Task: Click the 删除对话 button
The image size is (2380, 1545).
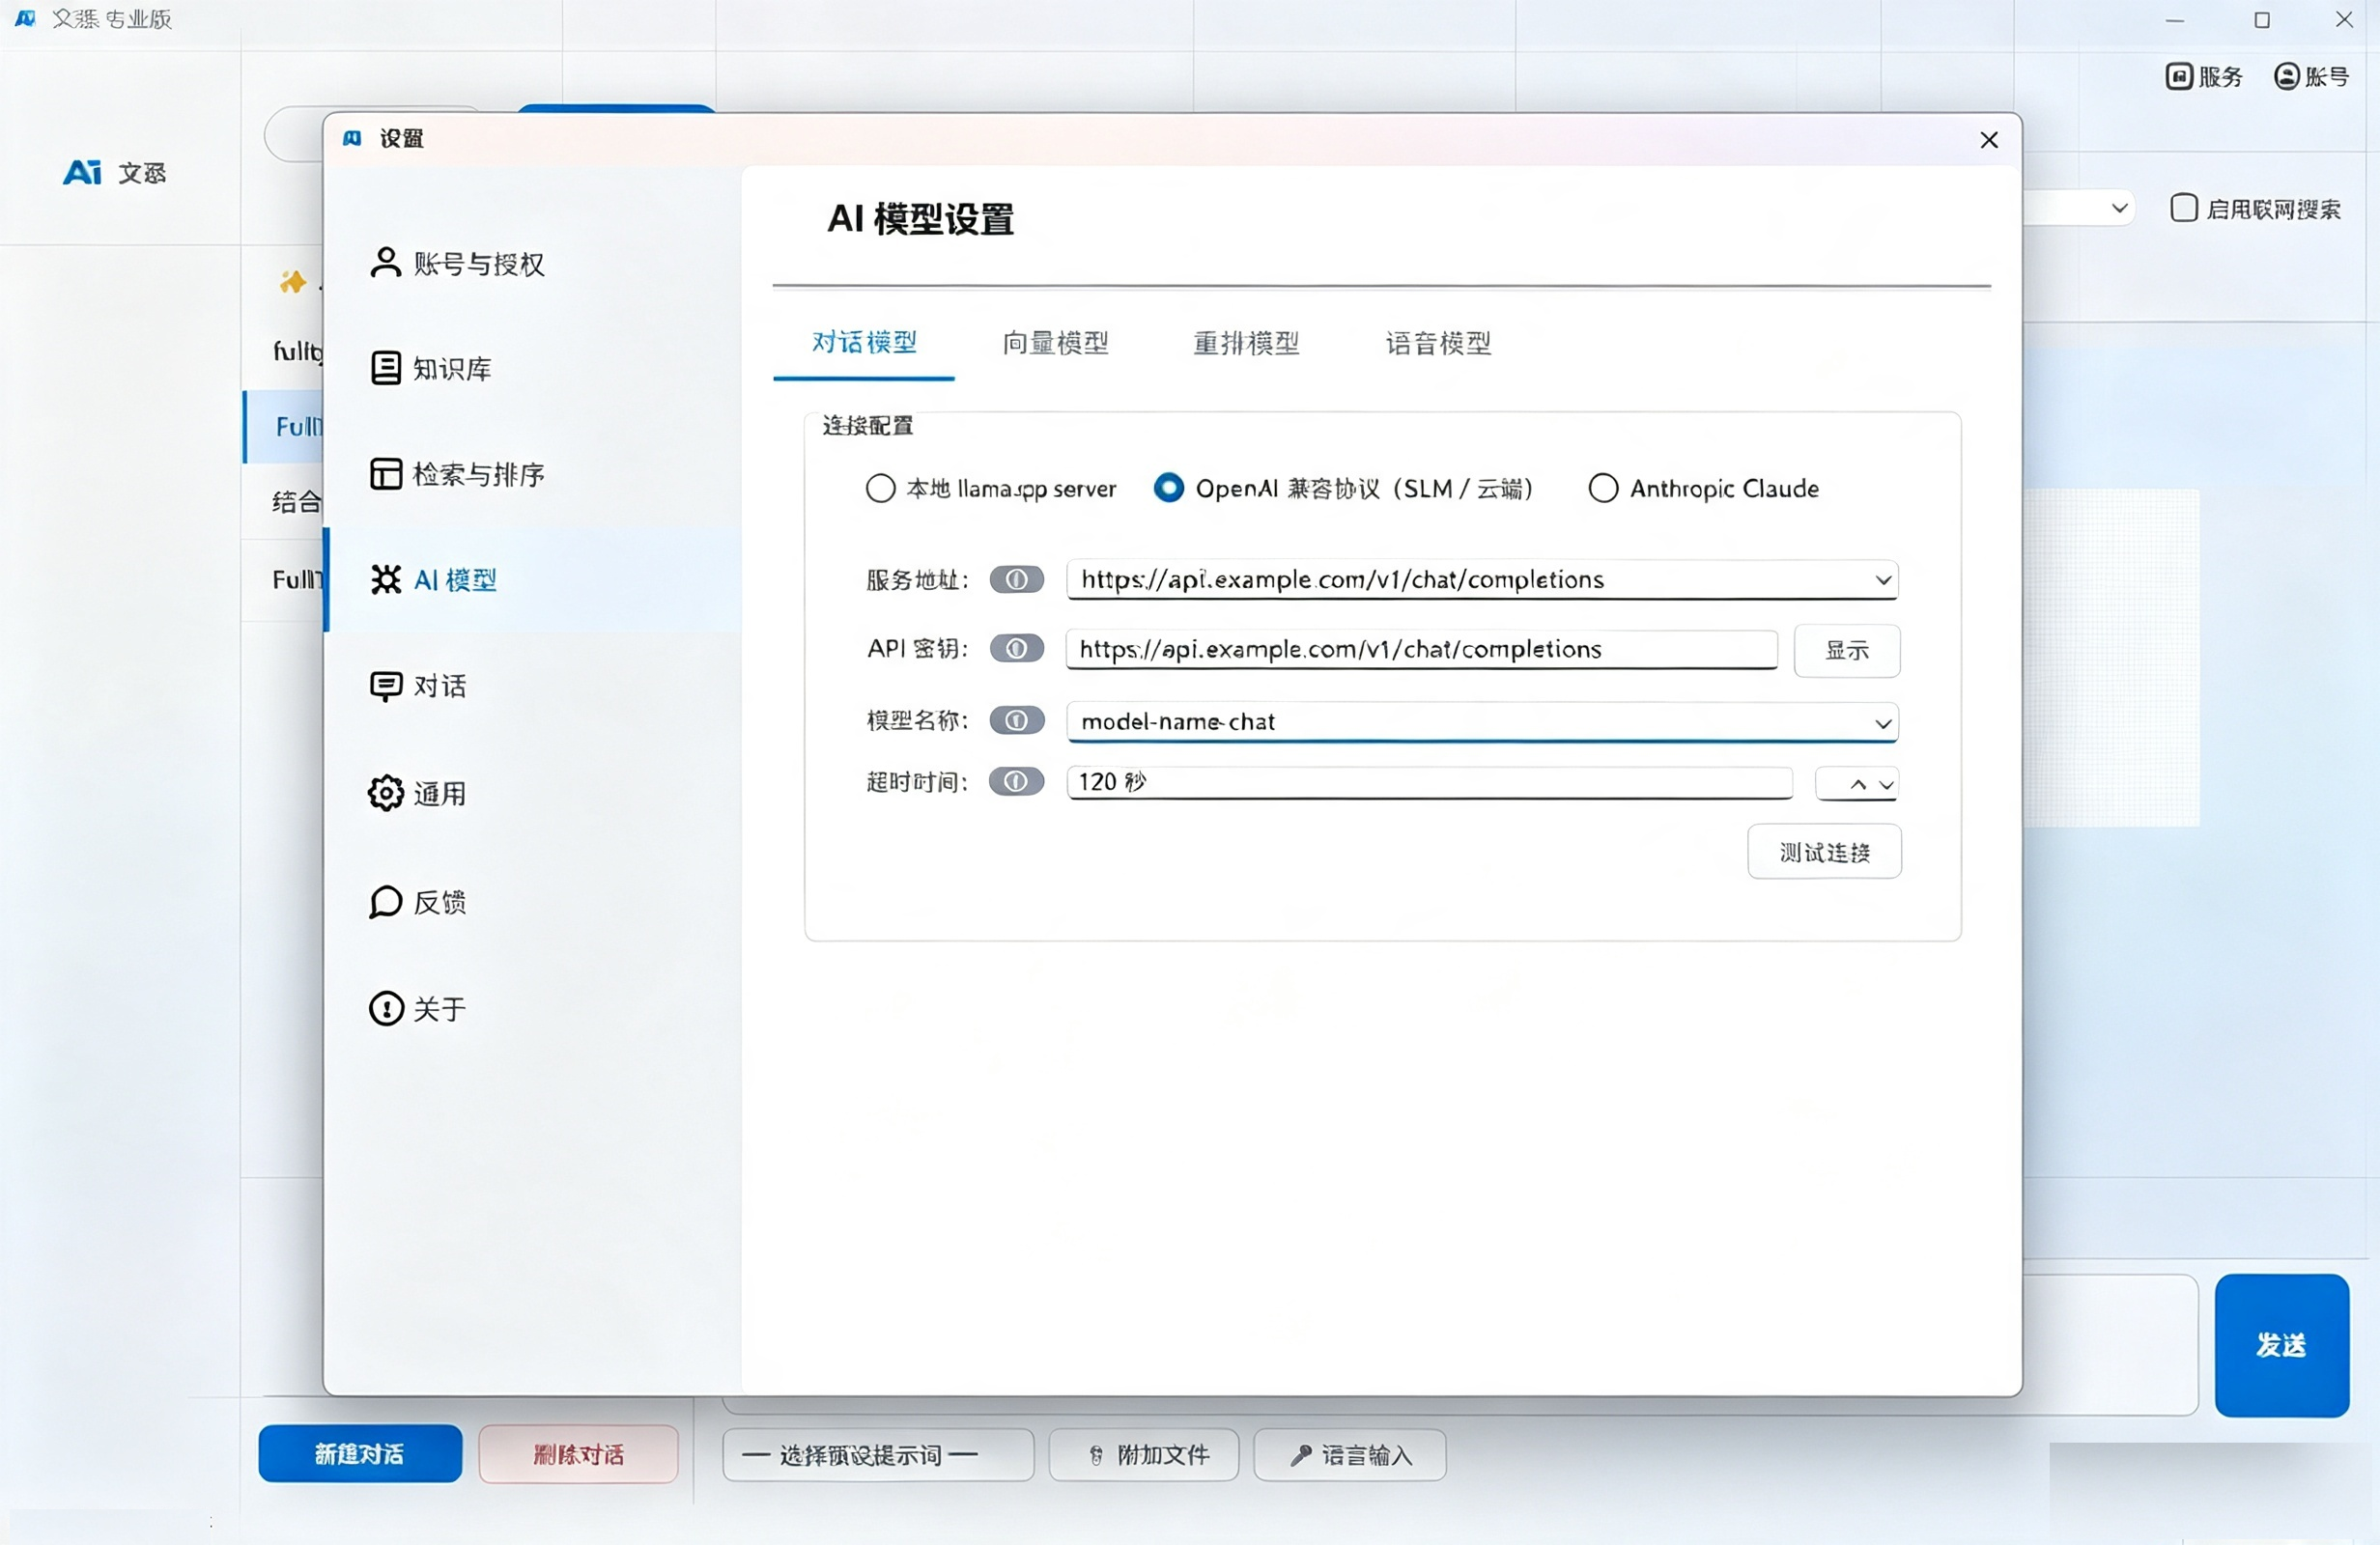Action: [578, 1454]
